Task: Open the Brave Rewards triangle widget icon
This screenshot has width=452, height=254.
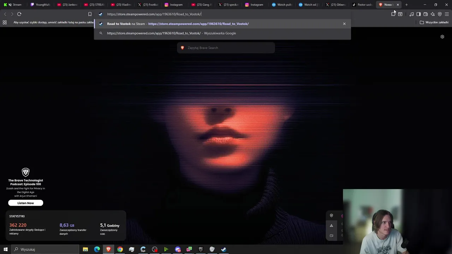Action: tap(331, 225)
